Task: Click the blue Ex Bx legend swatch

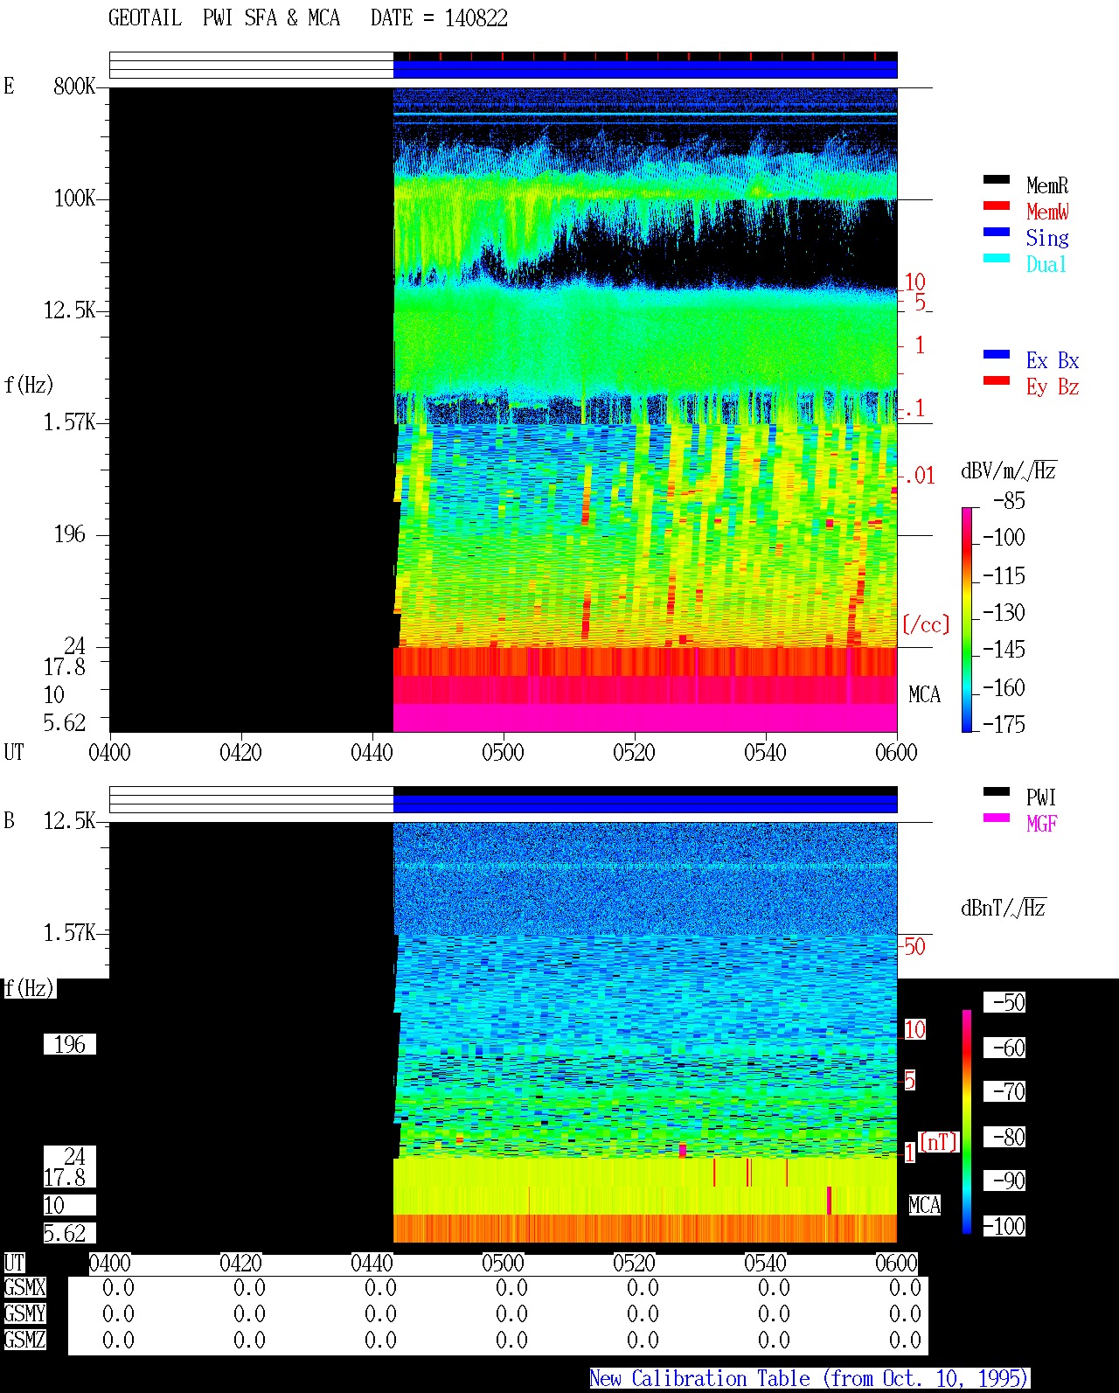Action: coord(996,355)
